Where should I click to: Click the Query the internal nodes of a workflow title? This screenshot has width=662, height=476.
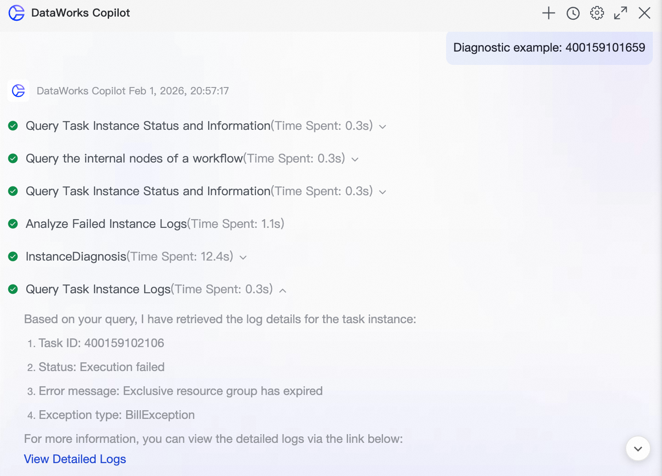tap(134, 158)
